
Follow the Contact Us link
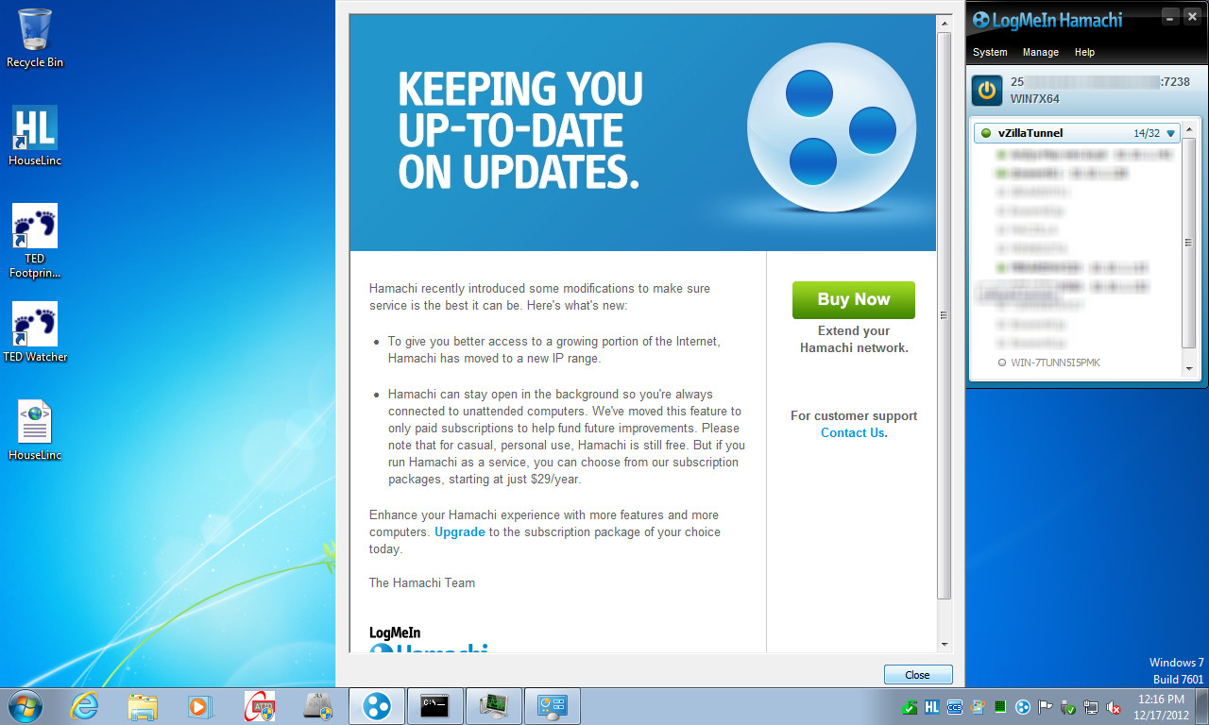coord(853,432)
